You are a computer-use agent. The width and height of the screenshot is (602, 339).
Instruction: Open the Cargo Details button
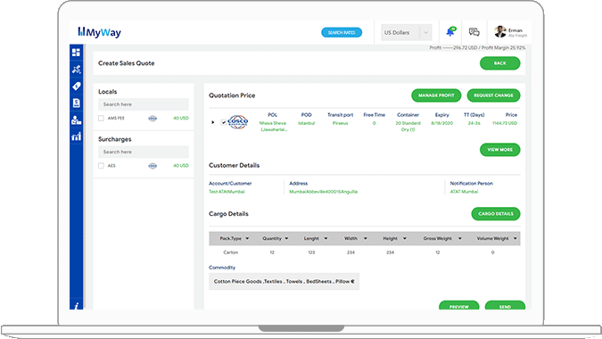pyautogui.click(x=496, y=214)
